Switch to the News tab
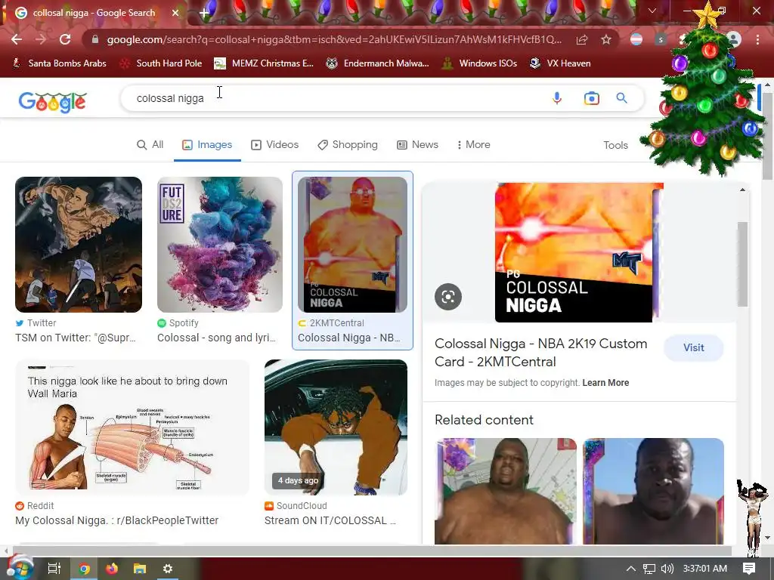 tap(417, 144)
